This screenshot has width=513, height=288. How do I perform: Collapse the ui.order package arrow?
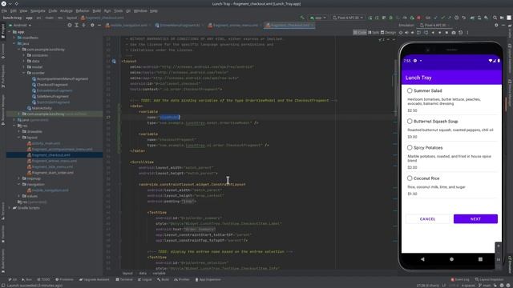[x=24, y=73]
